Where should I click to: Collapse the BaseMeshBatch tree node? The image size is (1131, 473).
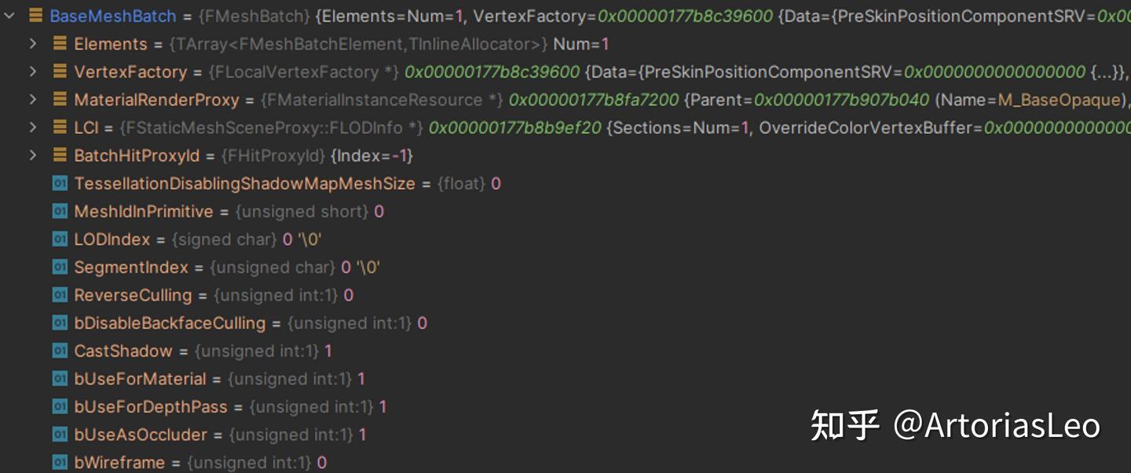[x=10, y=16]
